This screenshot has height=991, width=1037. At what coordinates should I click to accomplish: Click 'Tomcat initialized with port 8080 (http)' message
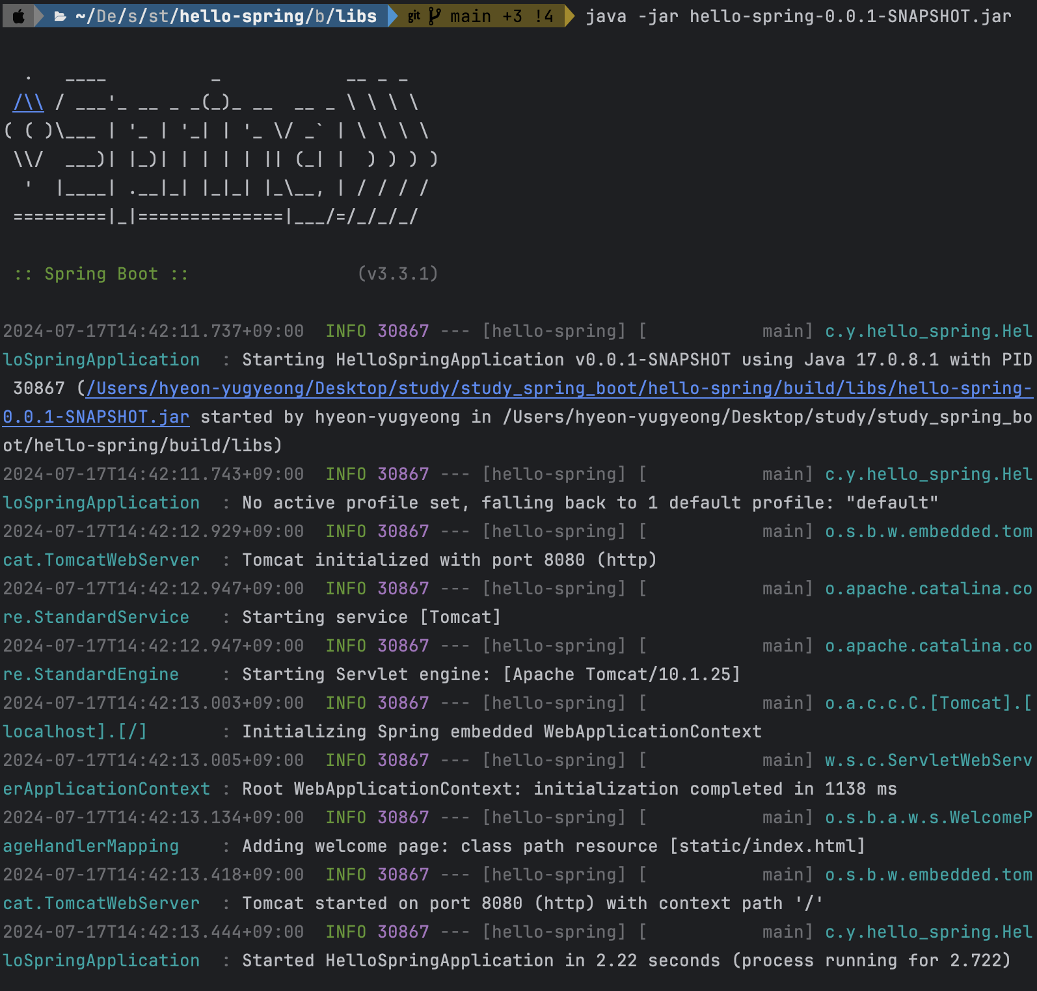point(450,560)
